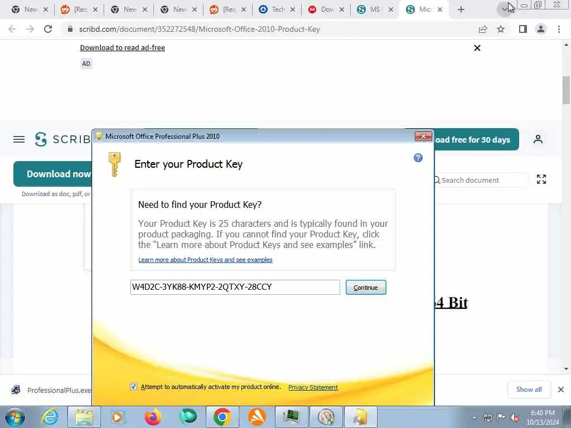Image resolution: width=571 pixels, height=428 pixels.
Task: Open the tab search dropdown arrow
Action: pos(504,9)
